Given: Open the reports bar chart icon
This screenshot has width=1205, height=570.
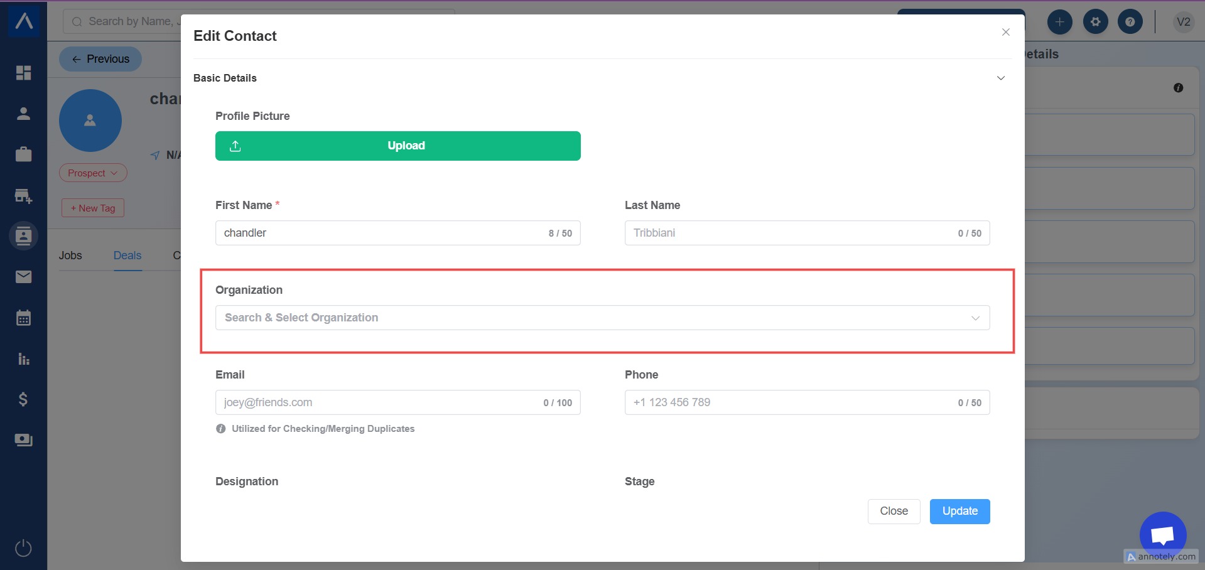Looking at the screenshot, I should [x=23, y=358].
